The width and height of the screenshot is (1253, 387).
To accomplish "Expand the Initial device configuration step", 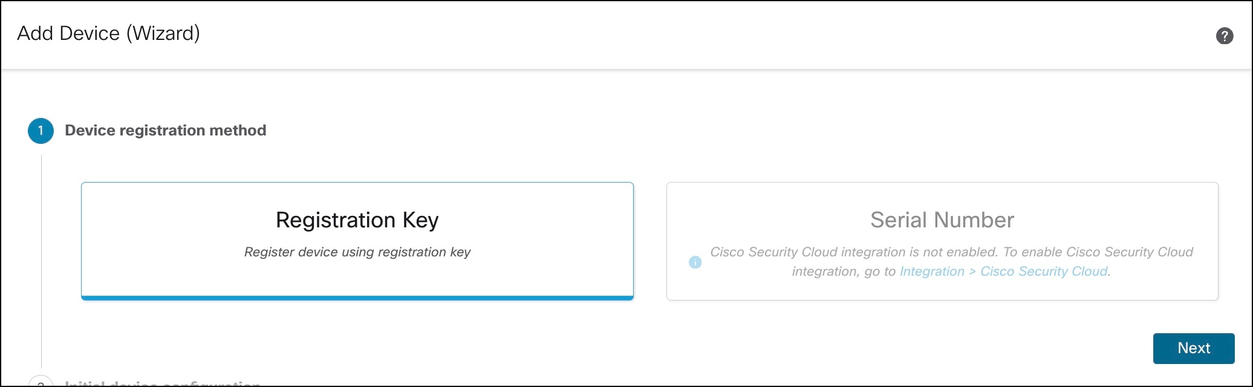I will pos(162,383).
